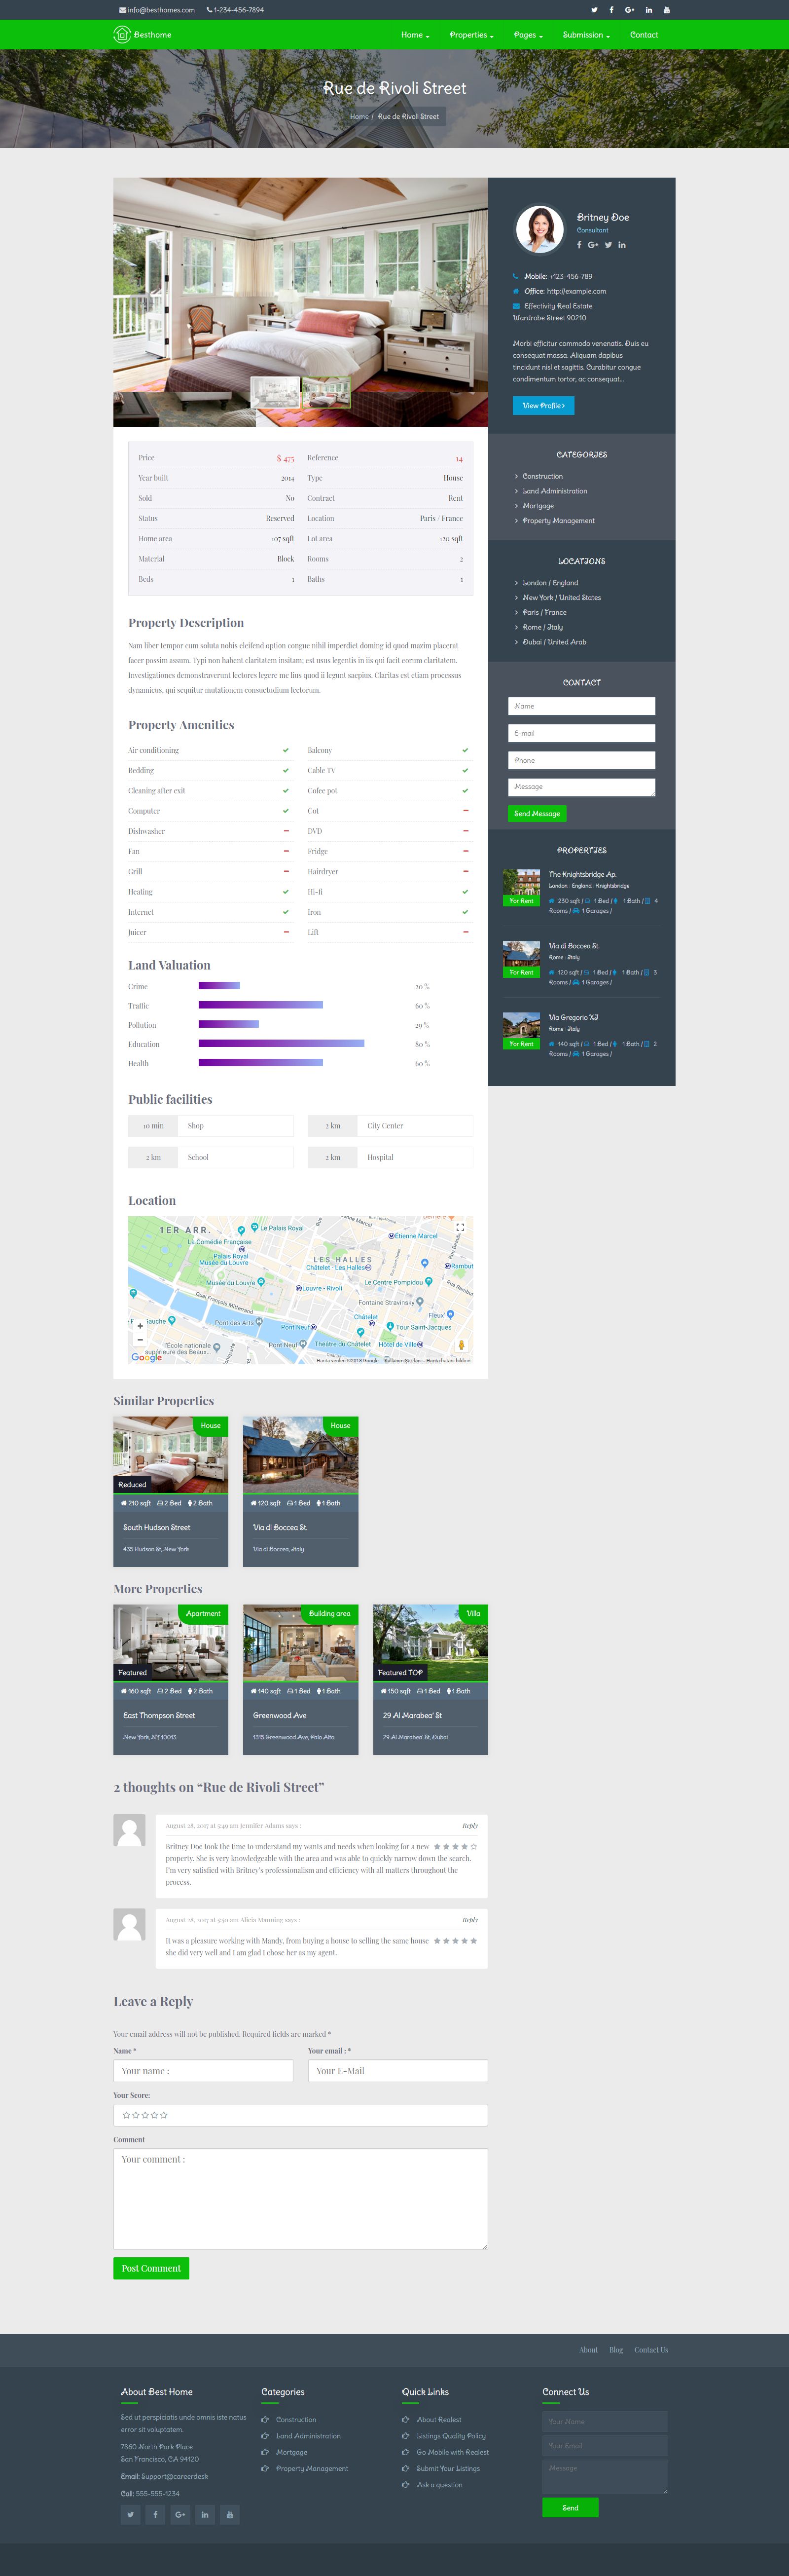Click the View Profile button
The image size is (789, 2576).
pos(543,406)
